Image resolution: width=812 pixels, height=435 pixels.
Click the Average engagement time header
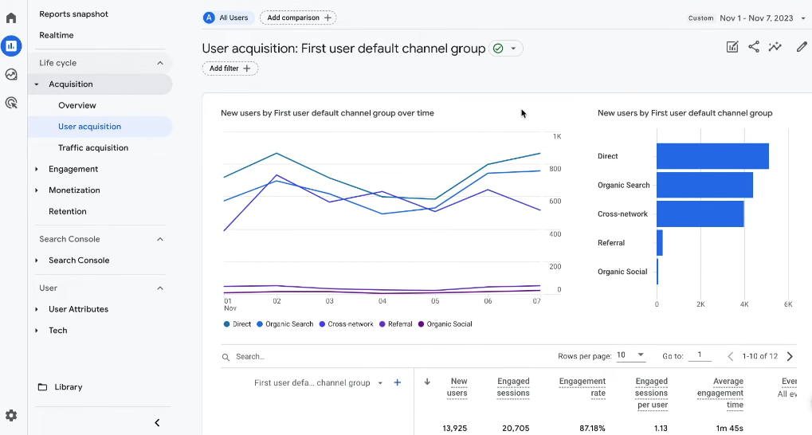pos(720,393)
